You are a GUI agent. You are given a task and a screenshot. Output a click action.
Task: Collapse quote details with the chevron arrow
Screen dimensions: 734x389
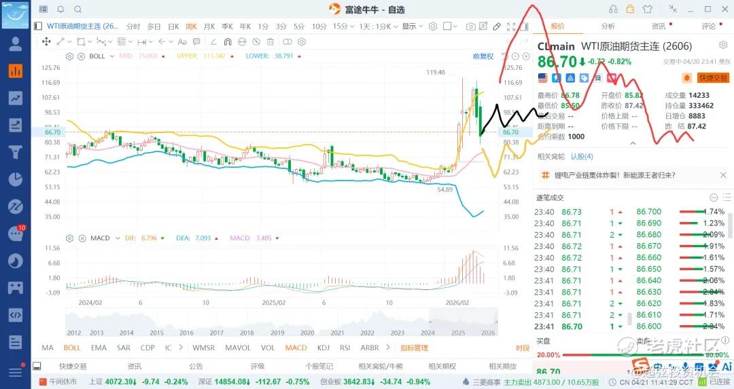633,143
